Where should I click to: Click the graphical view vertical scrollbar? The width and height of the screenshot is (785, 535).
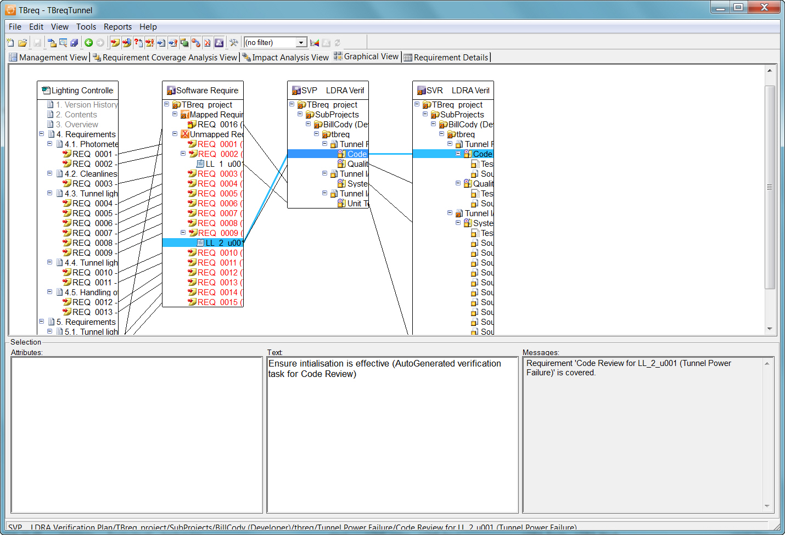pos(770,187)
